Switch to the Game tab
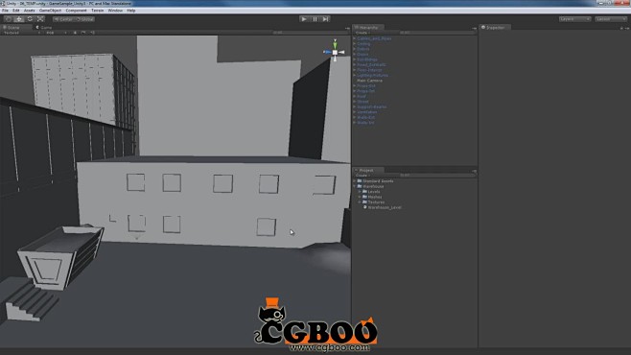631x355 pixels. click(x=44, y=28)
